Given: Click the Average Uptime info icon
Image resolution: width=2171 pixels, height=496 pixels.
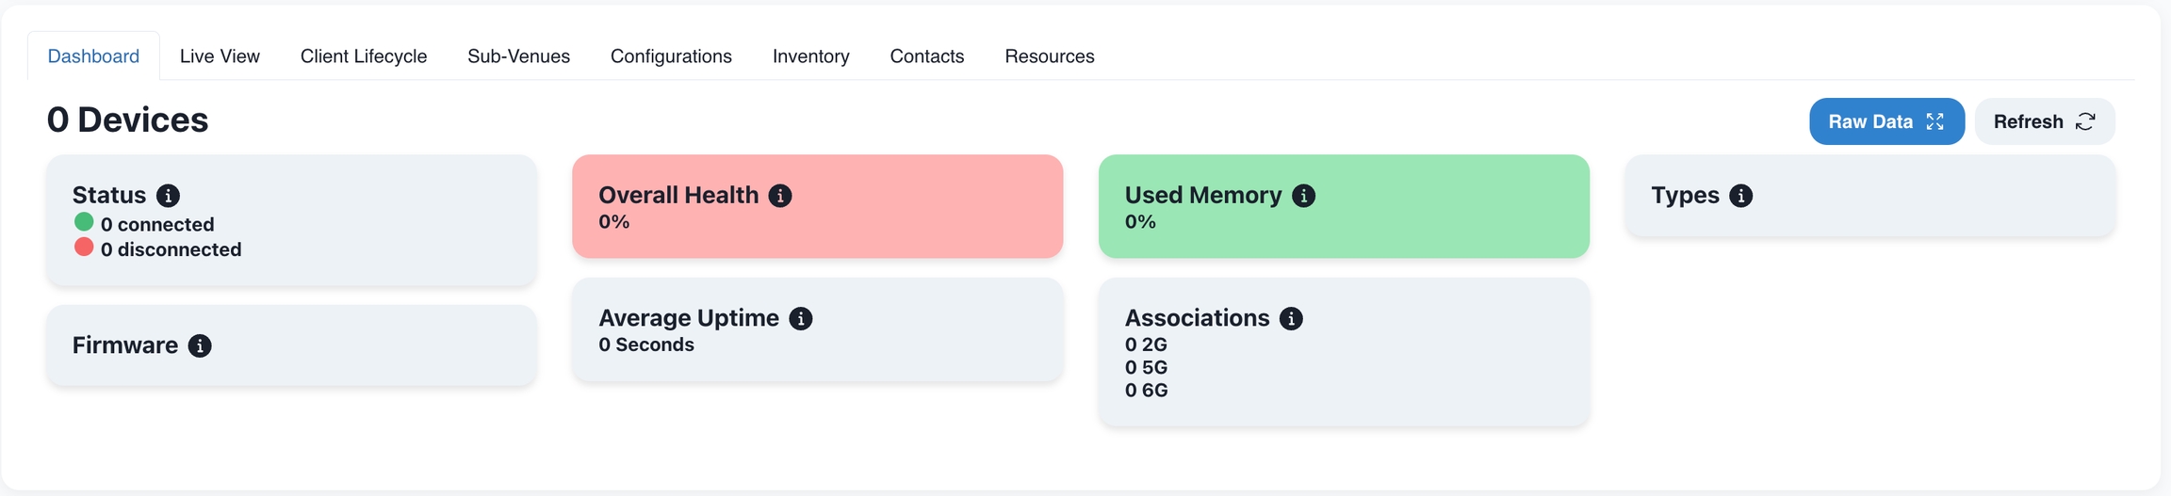Looking at the screenshot, I should tap(801, 319).
